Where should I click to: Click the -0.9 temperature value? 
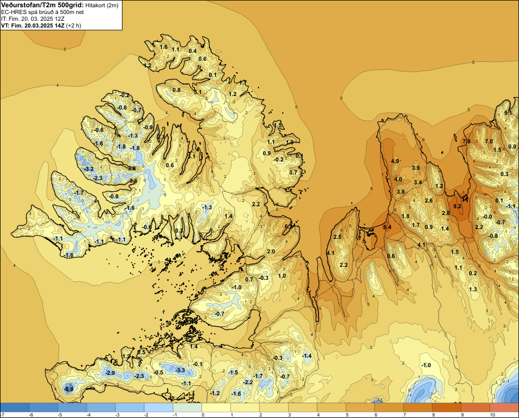click(148, 127)
